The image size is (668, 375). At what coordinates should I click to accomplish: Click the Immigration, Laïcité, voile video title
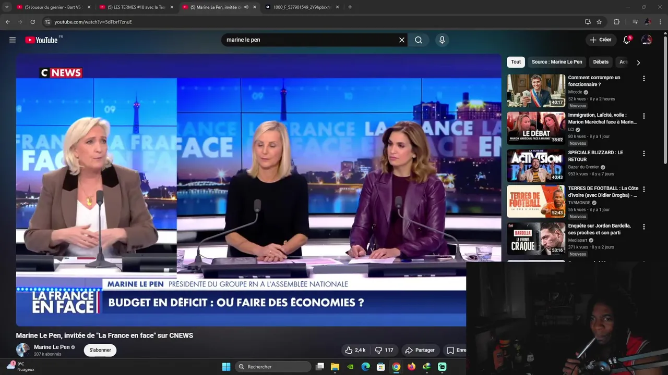coord(602,119)
